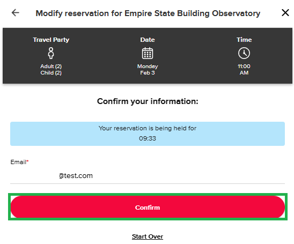Click the Monday Feb 3 date text

148,70
